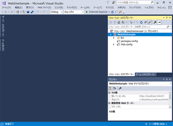
Task: Click the 準備完了 status text
Action: tap(9, 124)
